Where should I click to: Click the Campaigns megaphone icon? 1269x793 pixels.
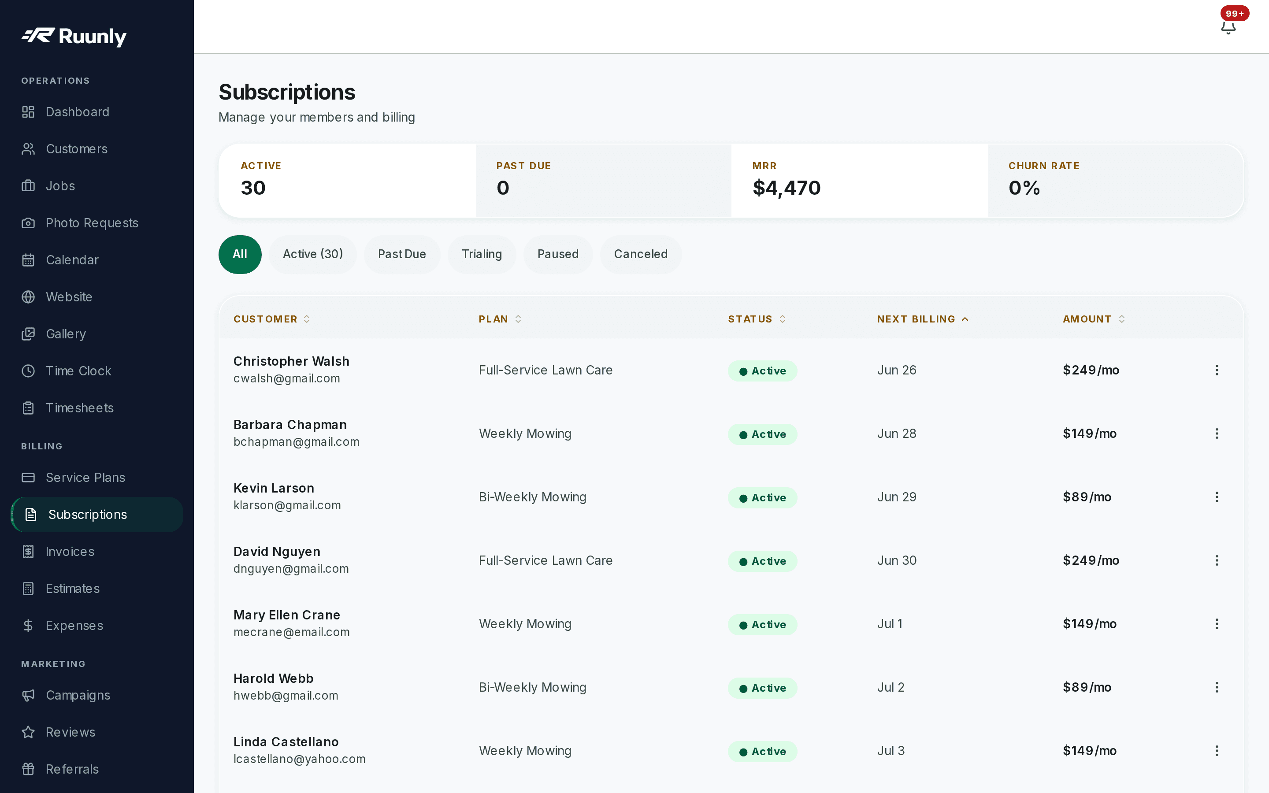[x=28, y=695]
